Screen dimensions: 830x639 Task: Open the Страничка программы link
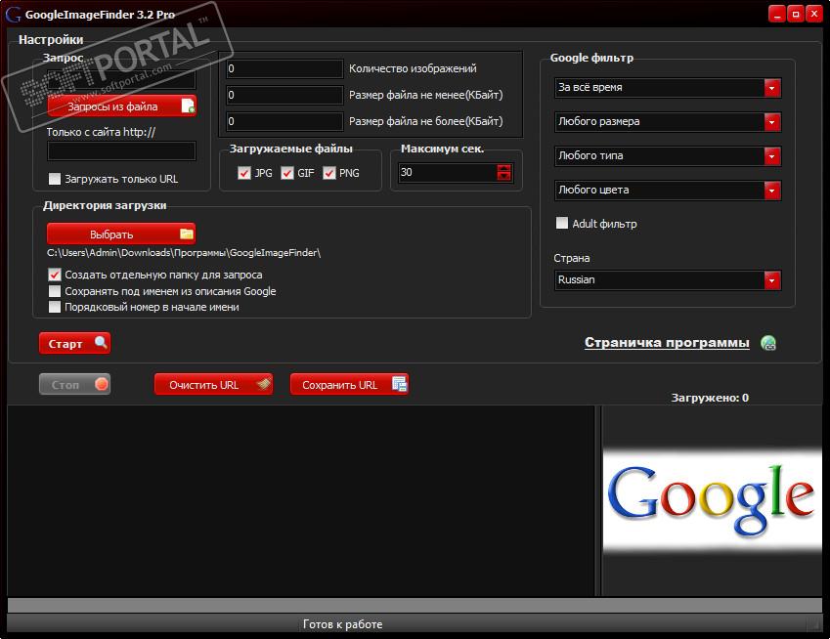(667, 343)
